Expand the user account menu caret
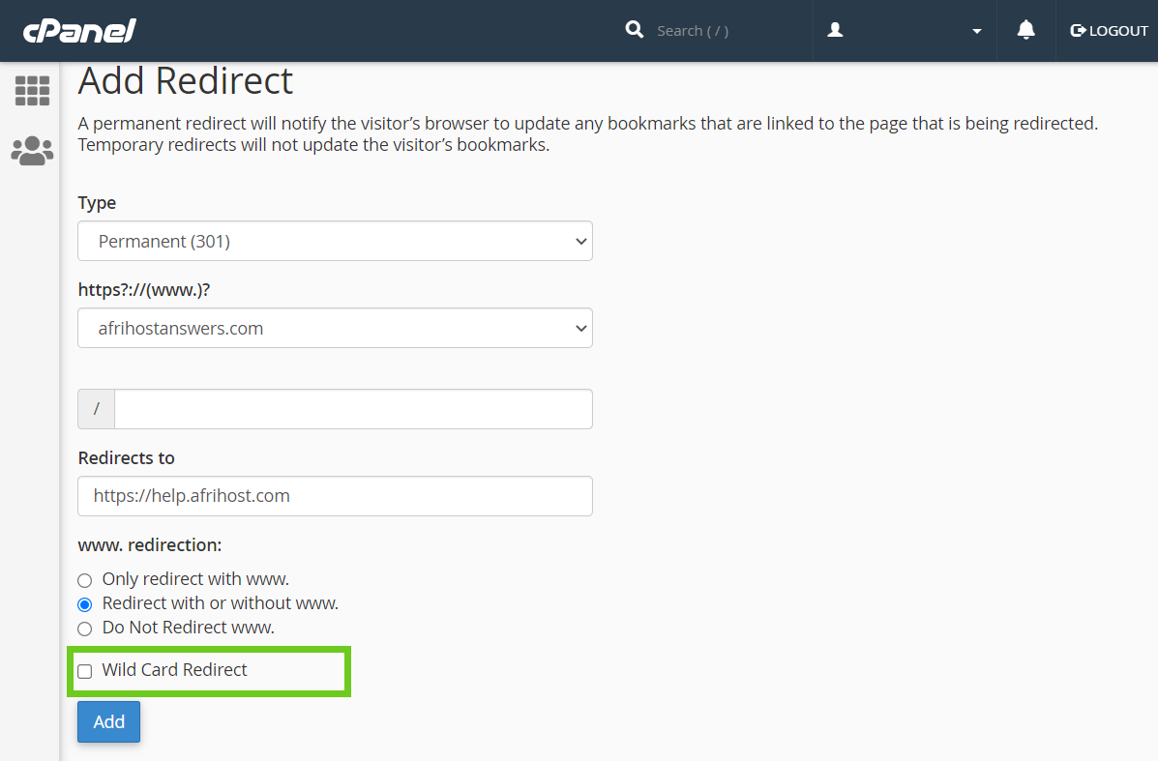This screenshot has height=761, width=1158. pyautogui.click(x=976, y=31)
